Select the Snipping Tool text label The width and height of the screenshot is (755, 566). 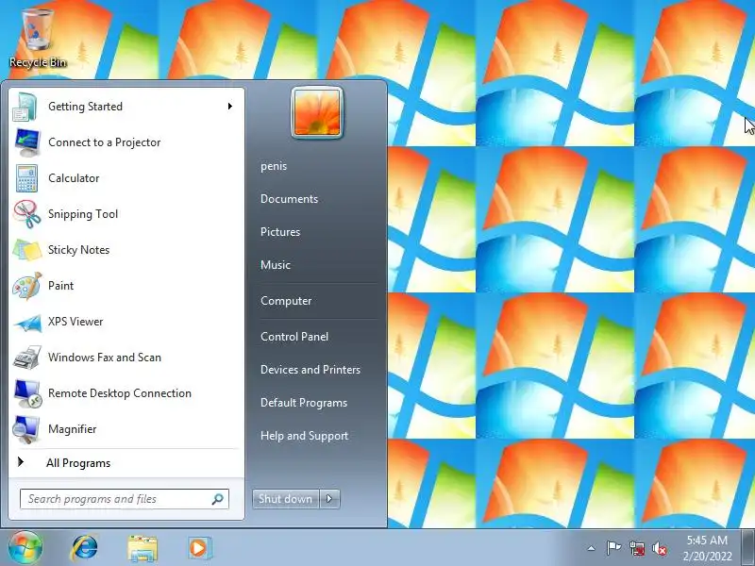pyautogui.click(x=83, y=214)
